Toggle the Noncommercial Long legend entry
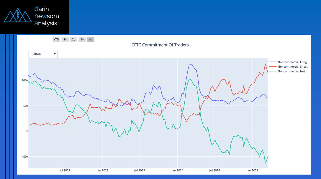 point(292,62)
